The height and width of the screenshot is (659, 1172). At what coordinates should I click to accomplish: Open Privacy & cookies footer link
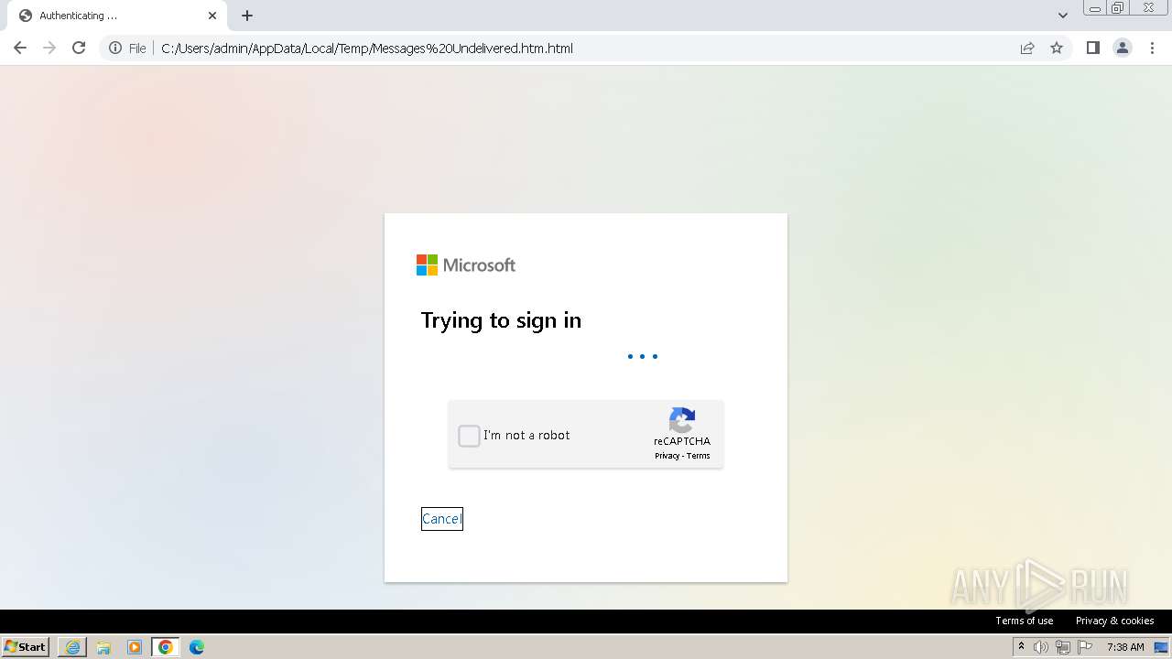pyautogui.click(x=1114, y=621)
